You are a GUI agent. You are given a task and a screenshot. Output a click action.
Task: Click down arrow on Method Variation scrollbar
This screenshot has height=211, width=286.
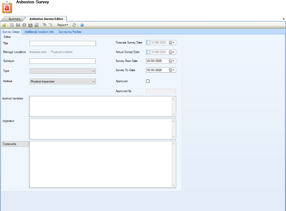(x=174, y=114)
